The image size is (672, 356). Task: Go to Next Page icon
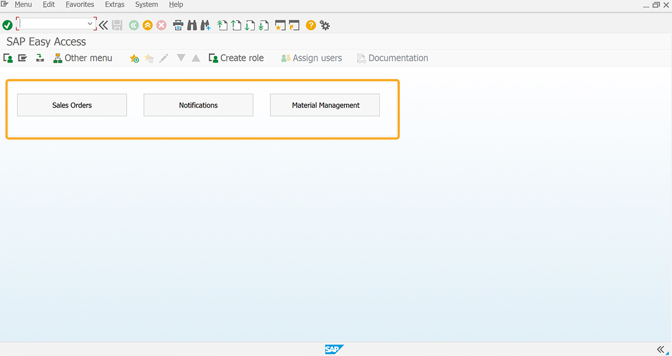tap(250, 25)
